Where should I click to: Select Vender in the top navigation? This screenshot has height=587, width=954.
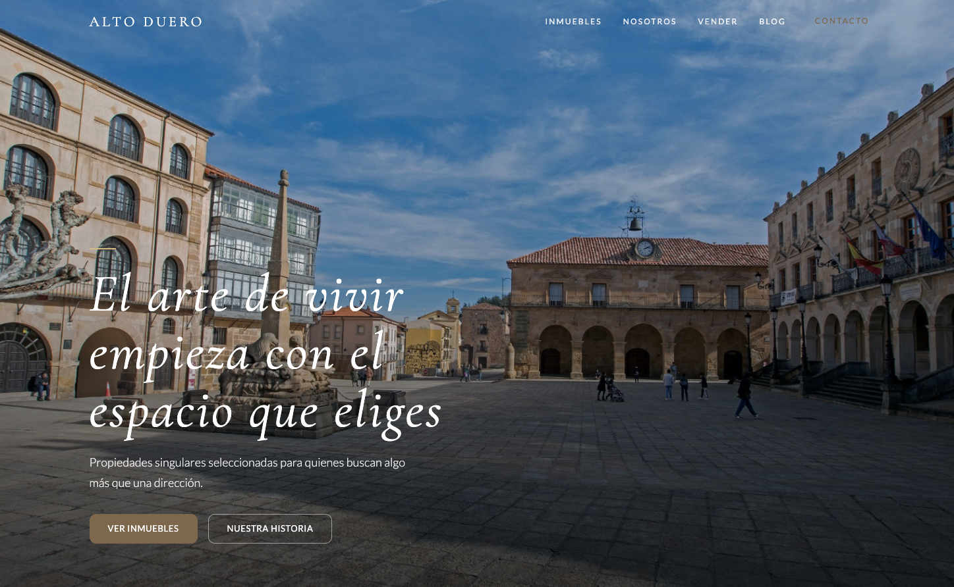pos(717,22)
